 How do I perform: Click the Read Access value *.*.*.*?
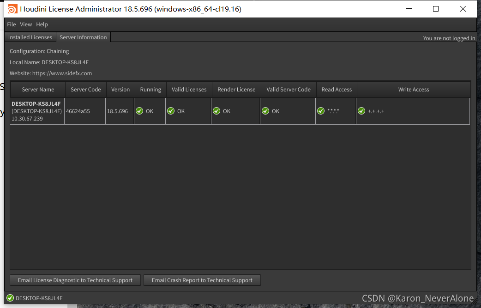pyautogui.click(x=333, y=111)
